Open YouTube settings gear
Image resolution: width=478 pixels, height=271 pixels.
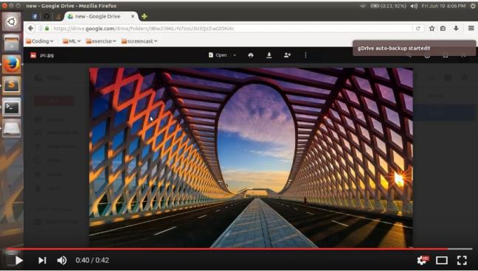[x=423, y=260]
